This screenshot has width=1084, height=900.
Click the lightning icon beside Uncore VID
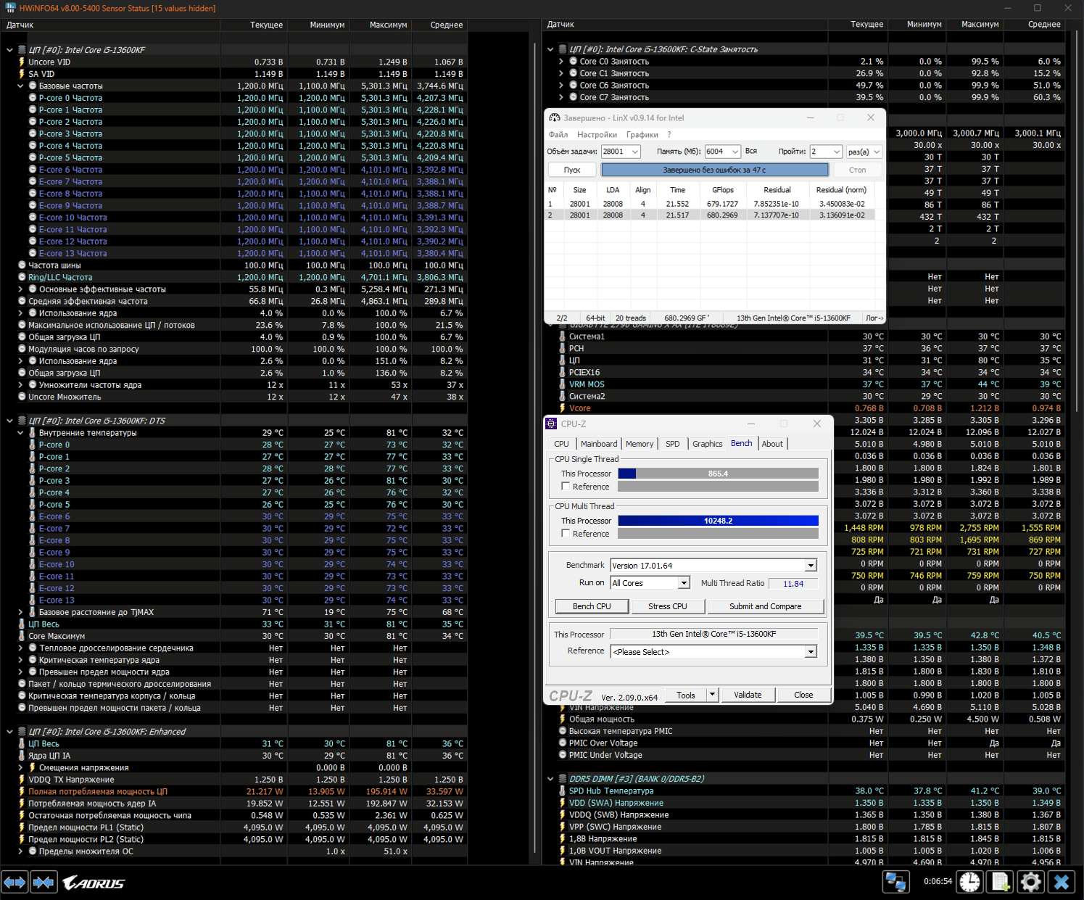click(x=22, y=62)
